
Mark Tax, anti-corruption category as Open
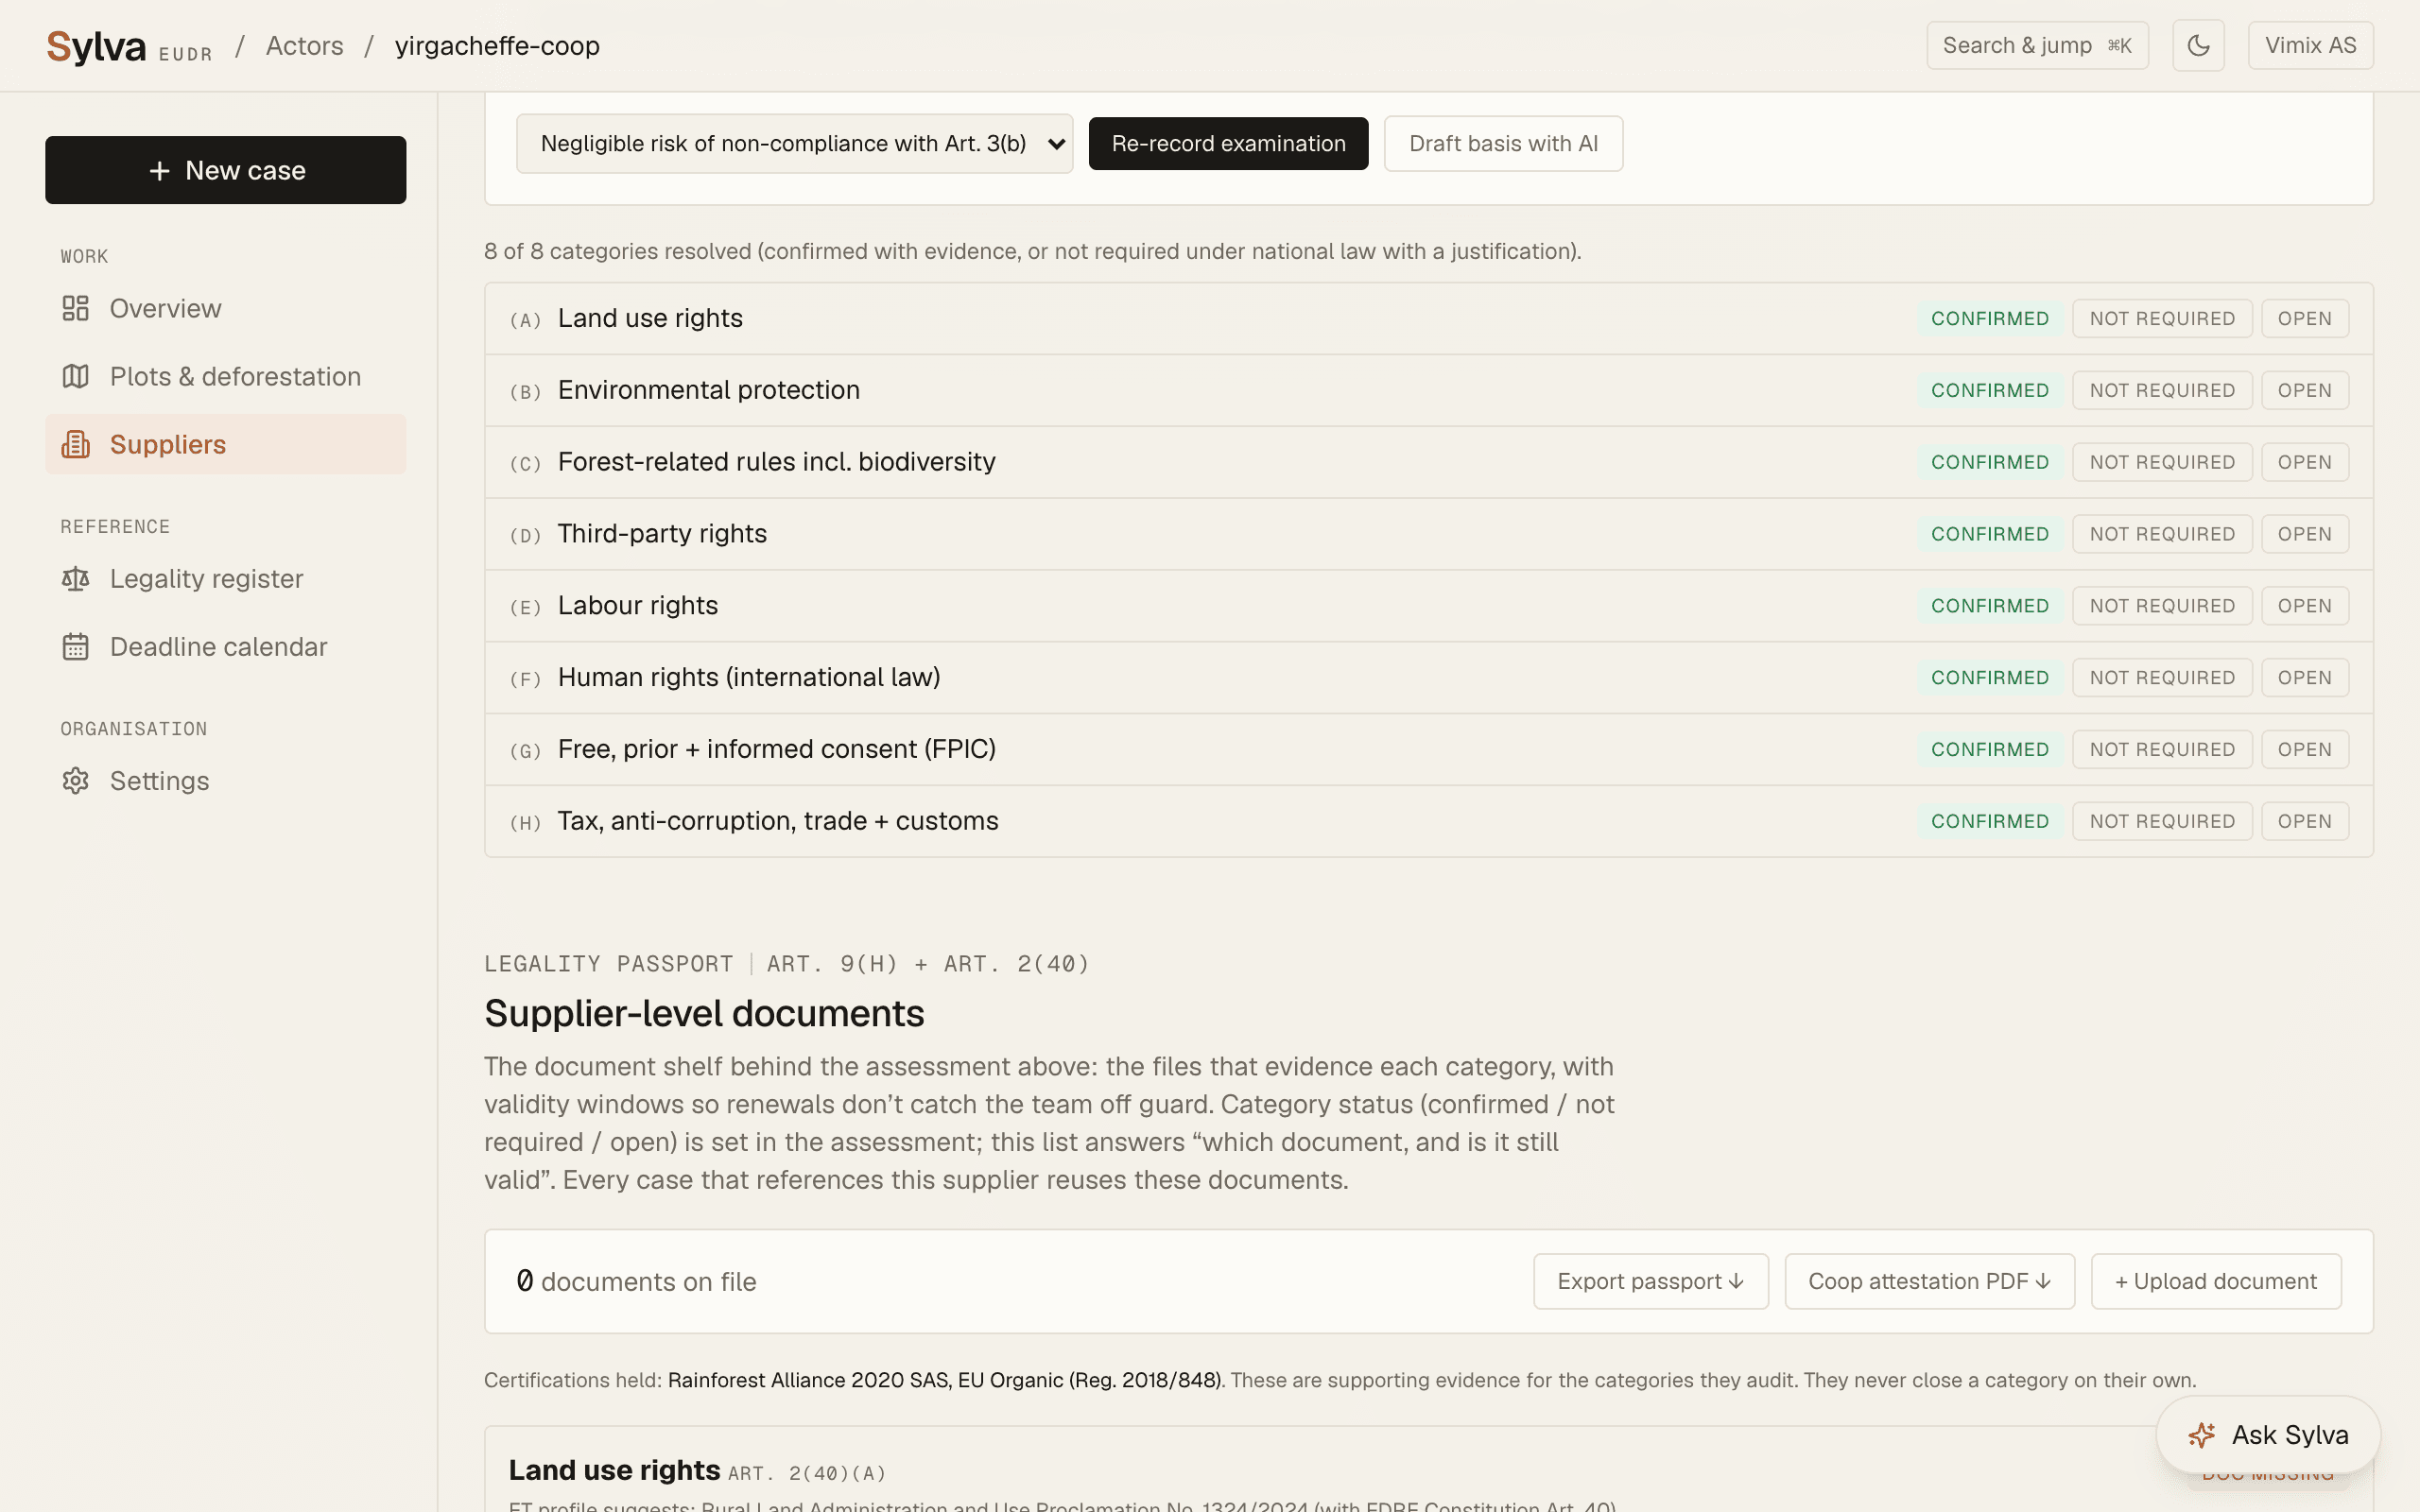coord(2304,821)
